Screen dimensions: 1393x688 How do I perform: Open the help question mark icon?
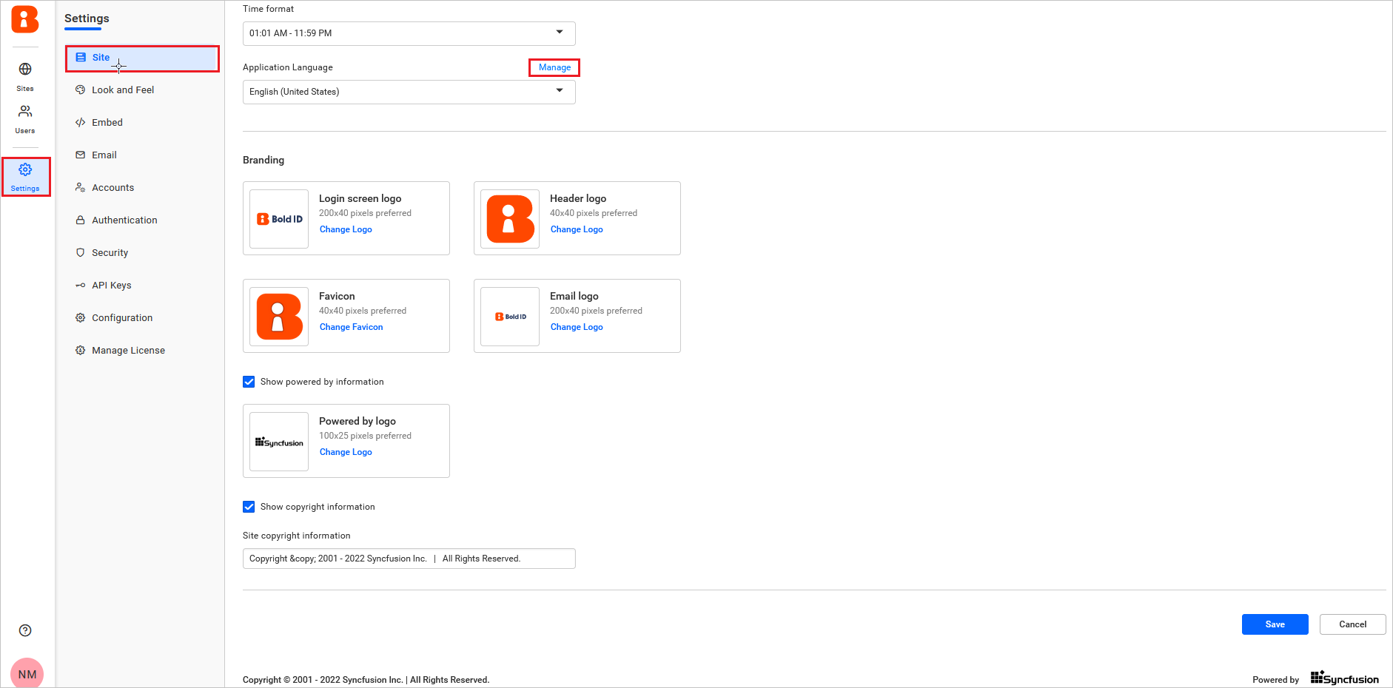coord(25,630)
